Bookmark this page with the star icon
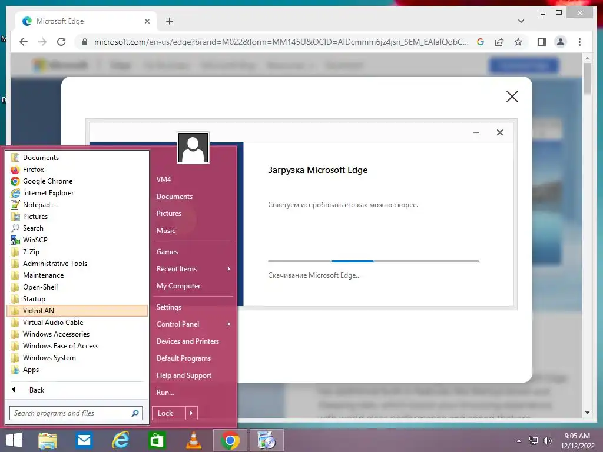The height and width of the screenshot is (452, 603). 518,42
